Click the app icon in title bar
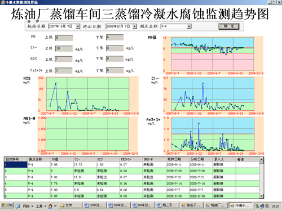The height and width of the screenshot is (211, 282). (x=2, y=2)
